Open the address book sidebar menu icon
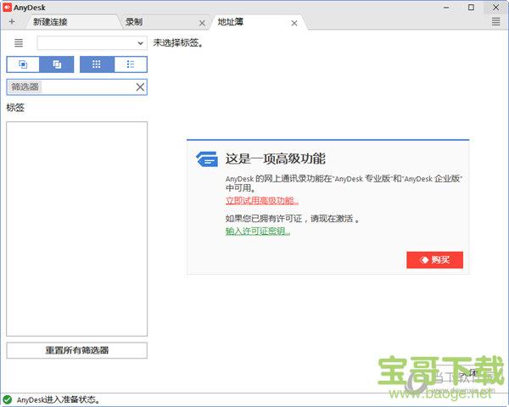509x407 pixels. point(19,43)
